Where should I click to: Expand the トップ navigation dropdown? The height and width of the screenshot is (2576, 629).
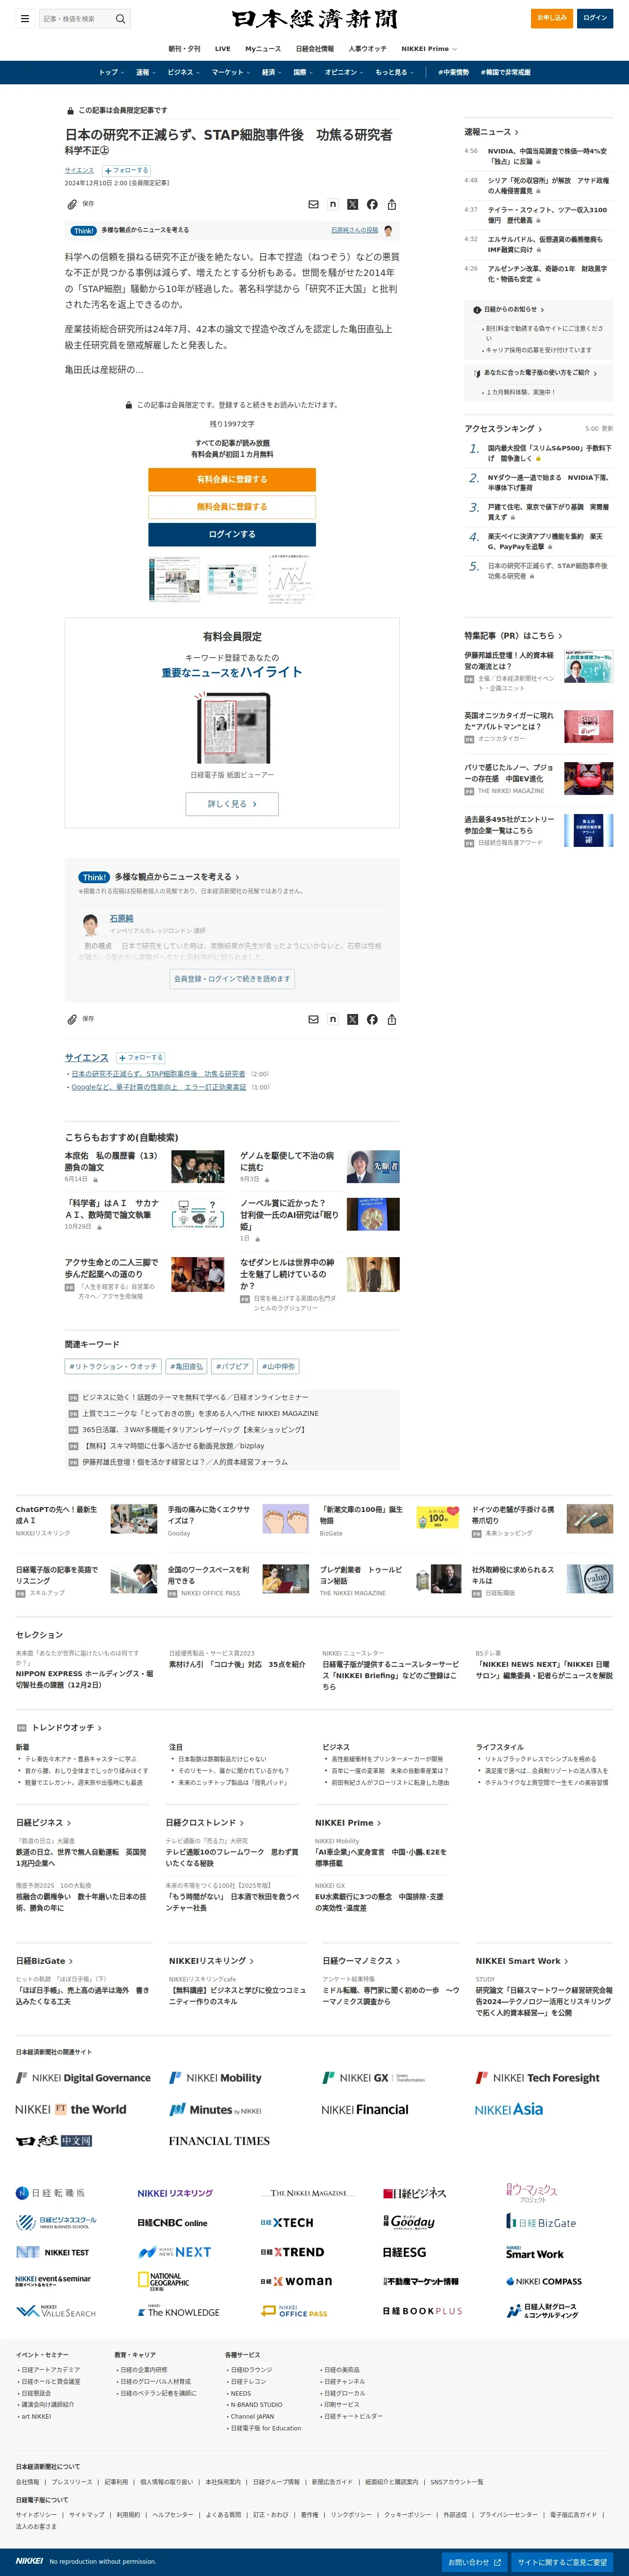click(111, 72)
